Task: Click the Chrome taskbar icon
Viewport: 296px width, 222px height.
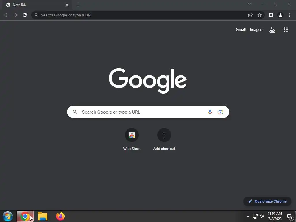Action: point(25,216)
